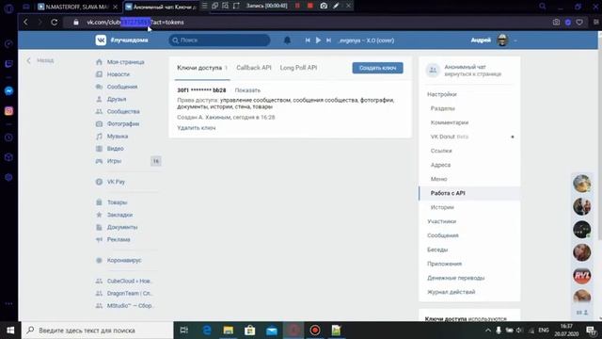Switch to the Long Poll API tab

point(298,68)
